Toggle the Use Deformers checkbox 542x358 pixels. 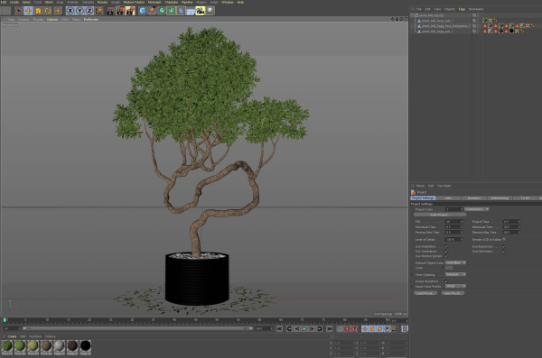point(504,252)
